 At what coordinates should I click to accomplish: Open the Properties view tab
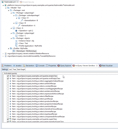tap(51, 66)
